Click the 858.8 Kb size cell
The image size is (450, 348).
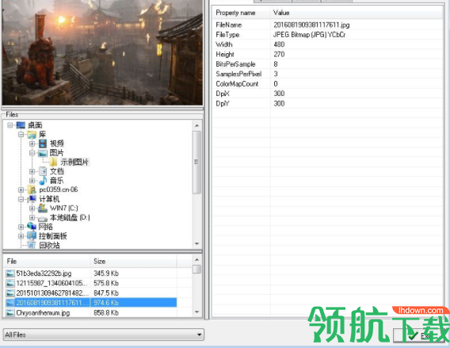(x=106, y=312)
